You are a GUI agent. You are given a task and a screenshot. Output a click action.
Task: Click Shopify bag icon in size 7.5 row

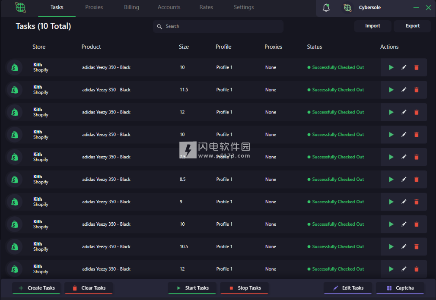click(x=14, y=157)
